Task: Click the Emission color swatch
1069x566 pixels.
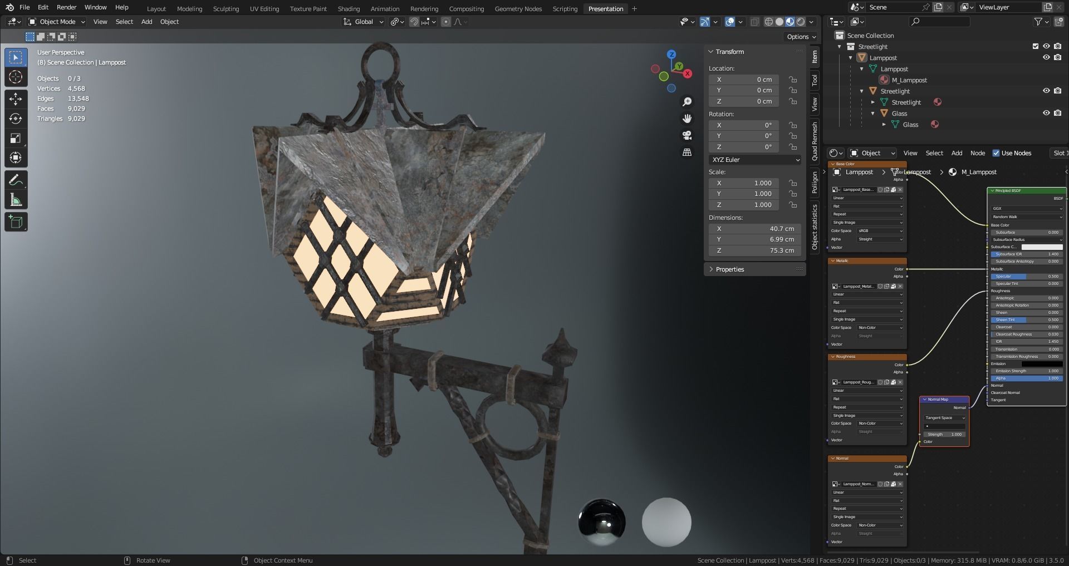Action: pyautogui.click(x=1042, y=364)
